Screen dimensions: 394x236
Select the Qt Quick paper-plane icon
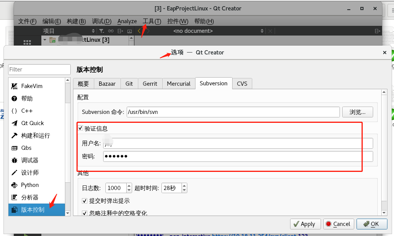[x=14, y=123]
